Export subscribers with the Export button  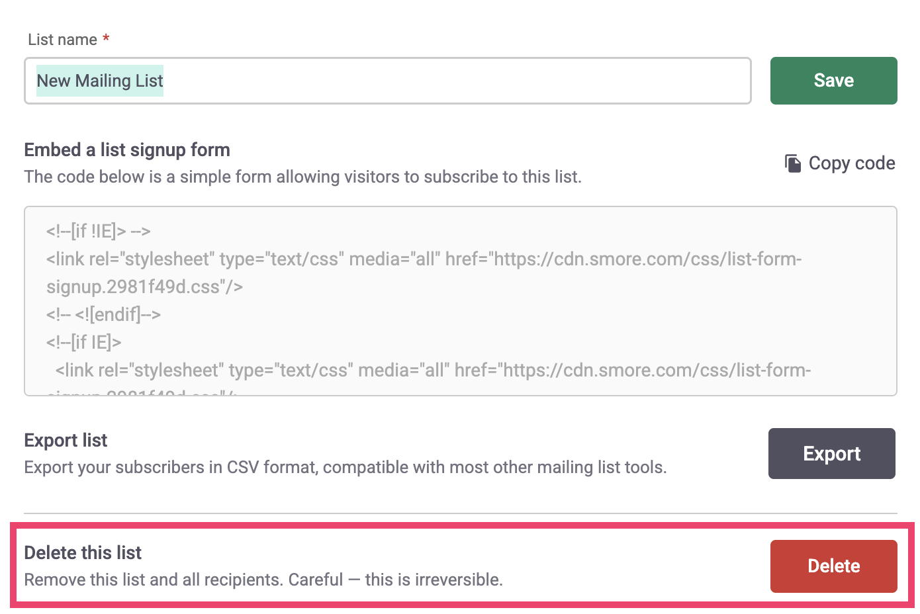tap(831, 454)
